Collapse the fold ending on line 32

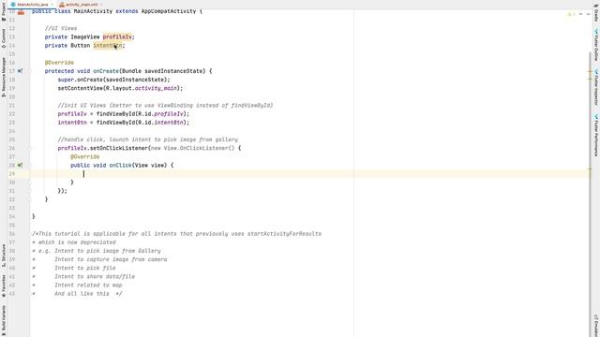[29, 199]
